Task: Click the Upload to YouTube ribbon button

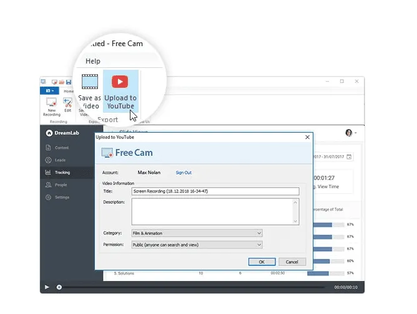Action: pos(120,91)
